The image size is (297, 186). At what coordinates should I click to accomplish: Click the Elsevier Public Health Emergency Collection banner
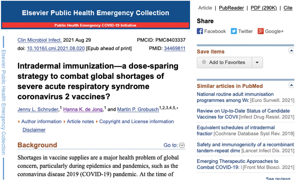pyautogui.click(x=95, y=13)
